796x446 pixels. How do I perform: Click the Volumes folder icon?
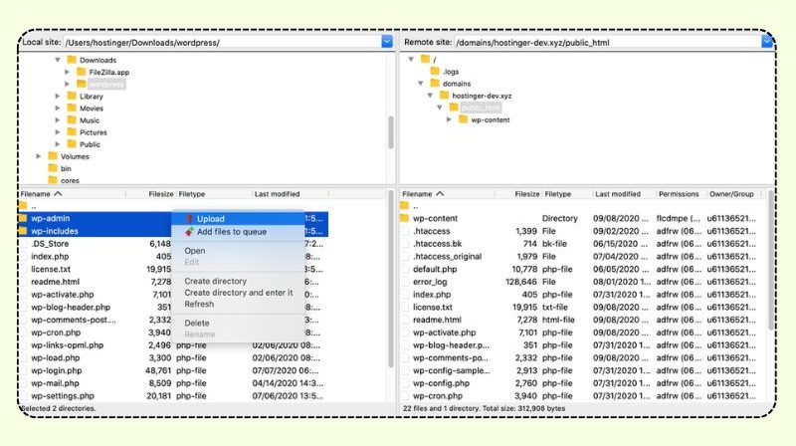click(53, 156)
